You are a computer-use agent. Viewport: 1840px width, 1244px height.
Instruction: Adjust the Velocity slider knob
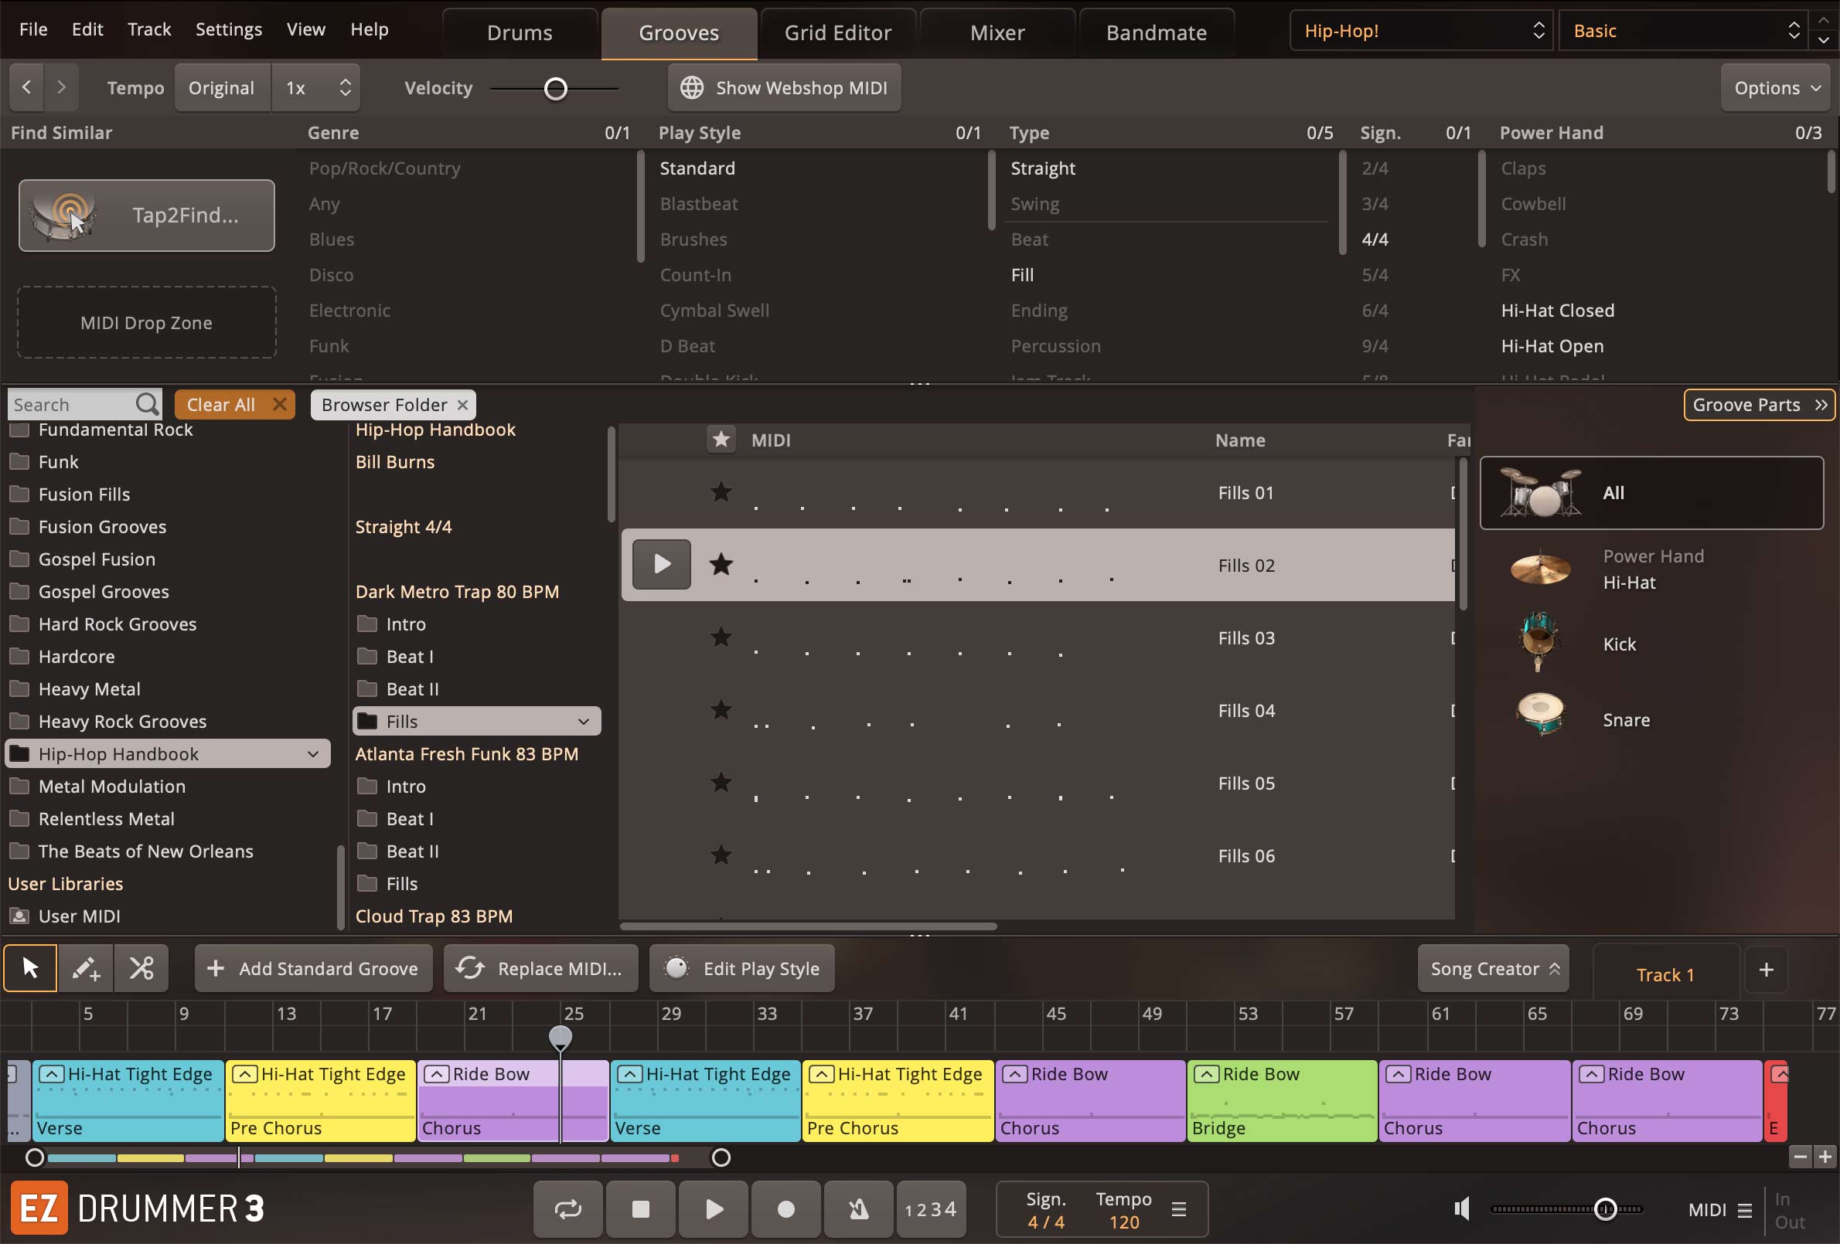coord(556,89)
